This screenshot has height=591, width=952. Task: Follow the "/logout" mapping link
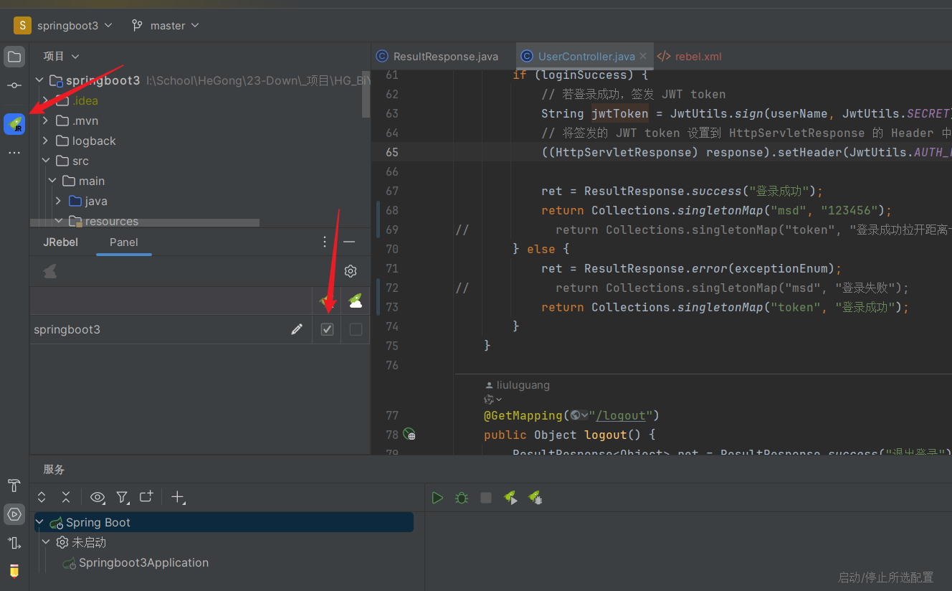click(x=622, y=415)
